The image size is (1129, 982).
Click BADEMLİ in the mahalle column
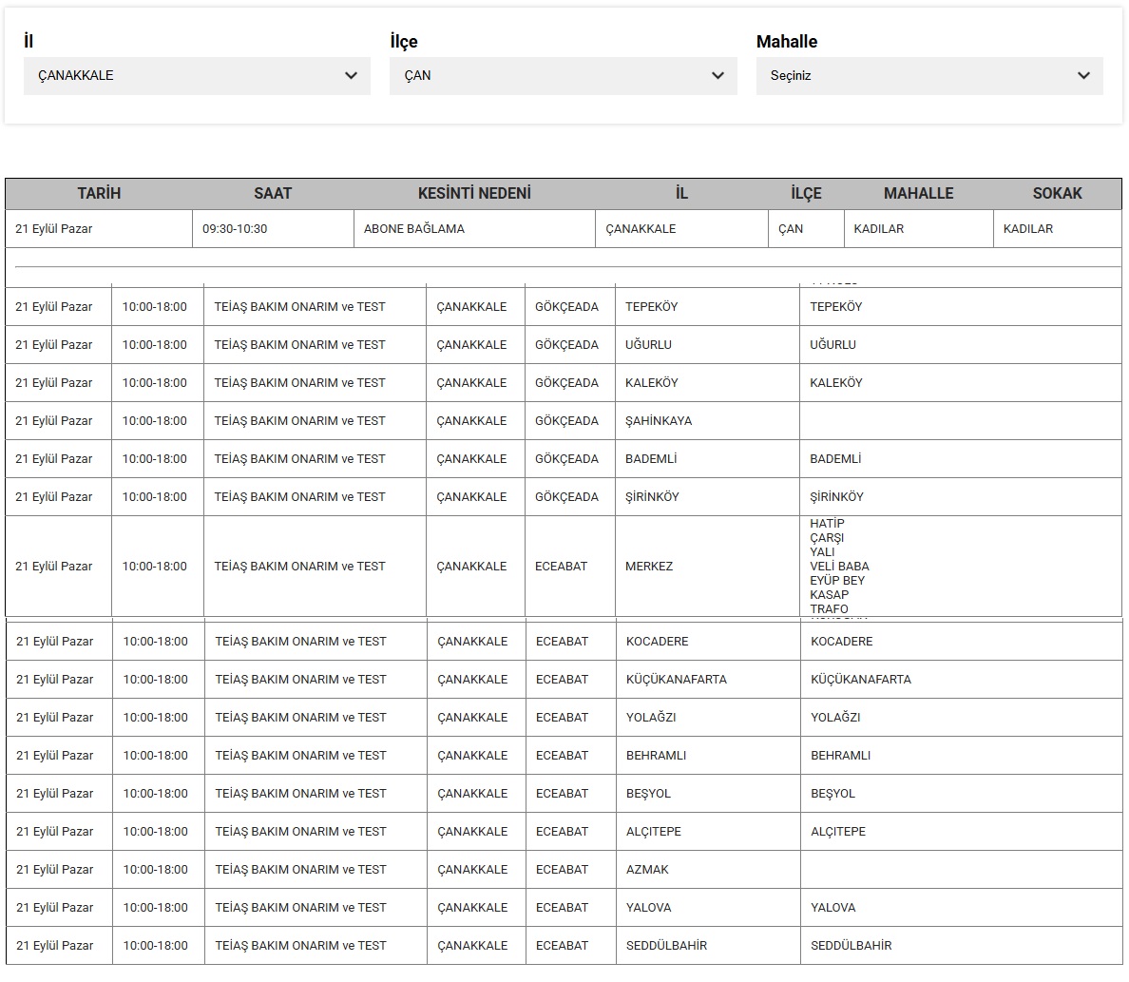651,459
